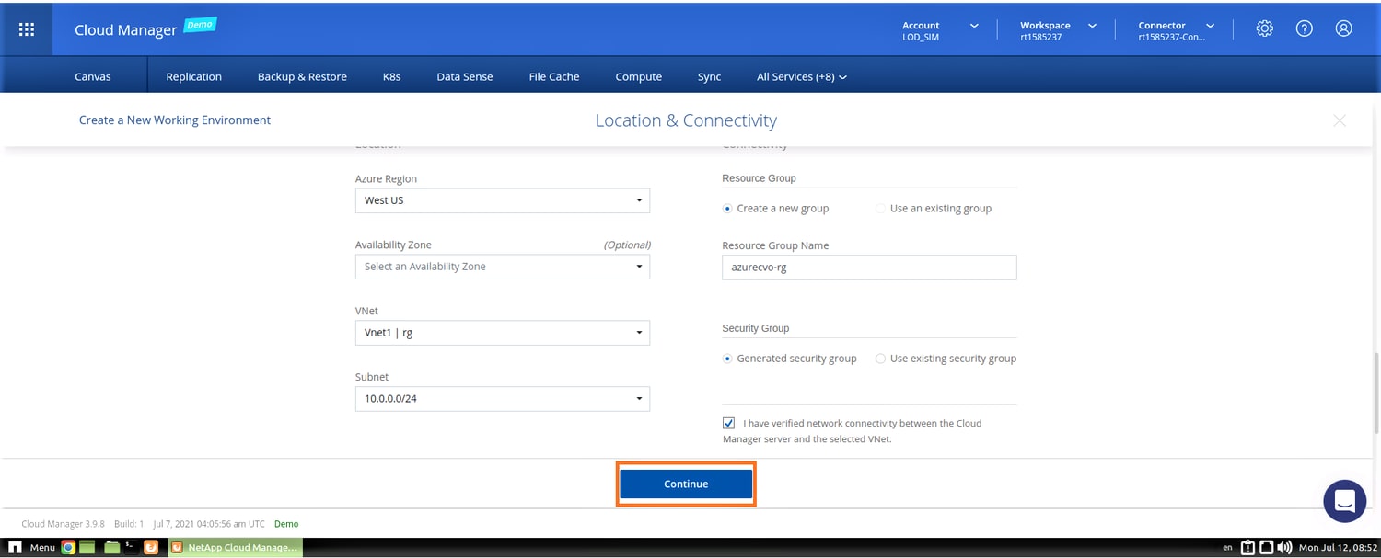Choose 'Use existing security group' radio button

(x=881, y=359)
